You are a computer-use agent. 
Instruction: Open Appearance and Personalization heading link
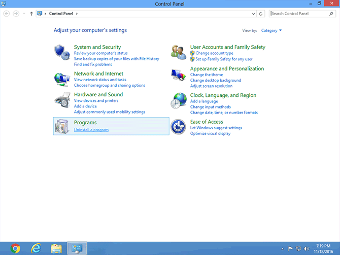pyautogui.click(x=227, y=68)
